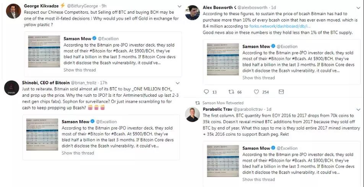Click the reply icon under Alex Bosworth's tweet
The height and width of the screenshot is (187, 364).
206,92
